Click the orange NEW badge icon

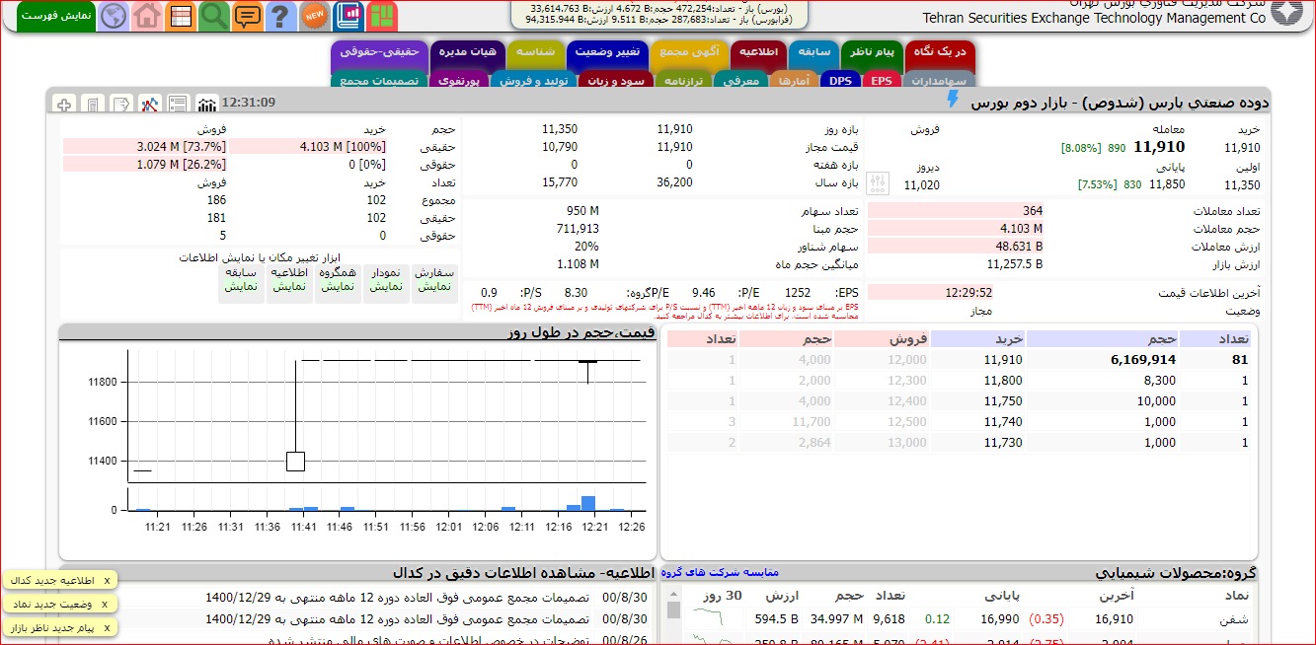tap(315, 16)
